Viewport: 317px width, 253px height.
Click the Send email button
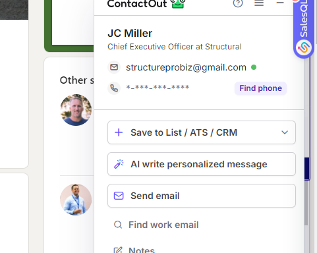pyautogui.click(x=202, y=196)
